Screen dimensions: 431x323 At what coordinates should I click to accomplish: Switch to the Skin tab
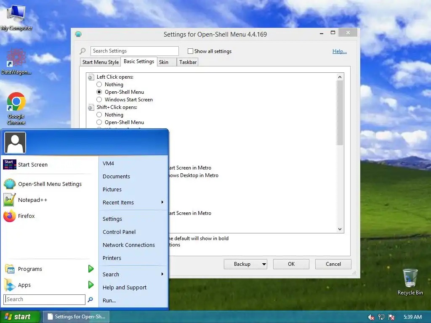(x=167, y=62)
